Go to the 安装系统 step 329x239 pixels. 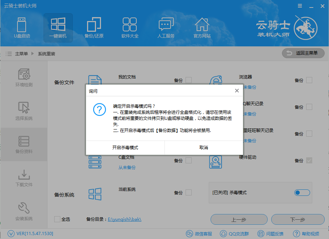pyautogui.click(x=24, y=212)
